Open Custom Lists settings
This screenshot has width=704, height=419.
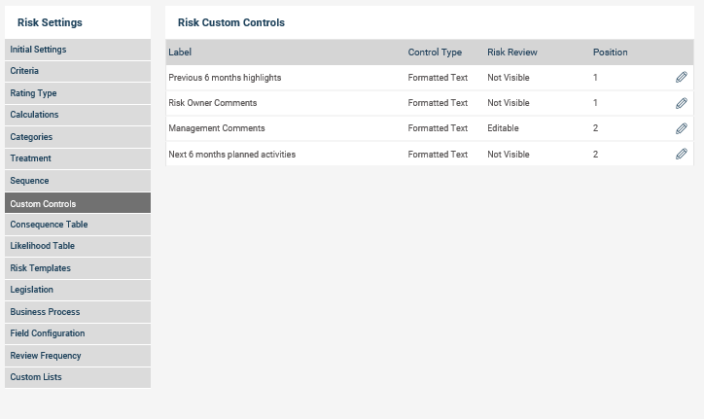(x=78, y=377)
